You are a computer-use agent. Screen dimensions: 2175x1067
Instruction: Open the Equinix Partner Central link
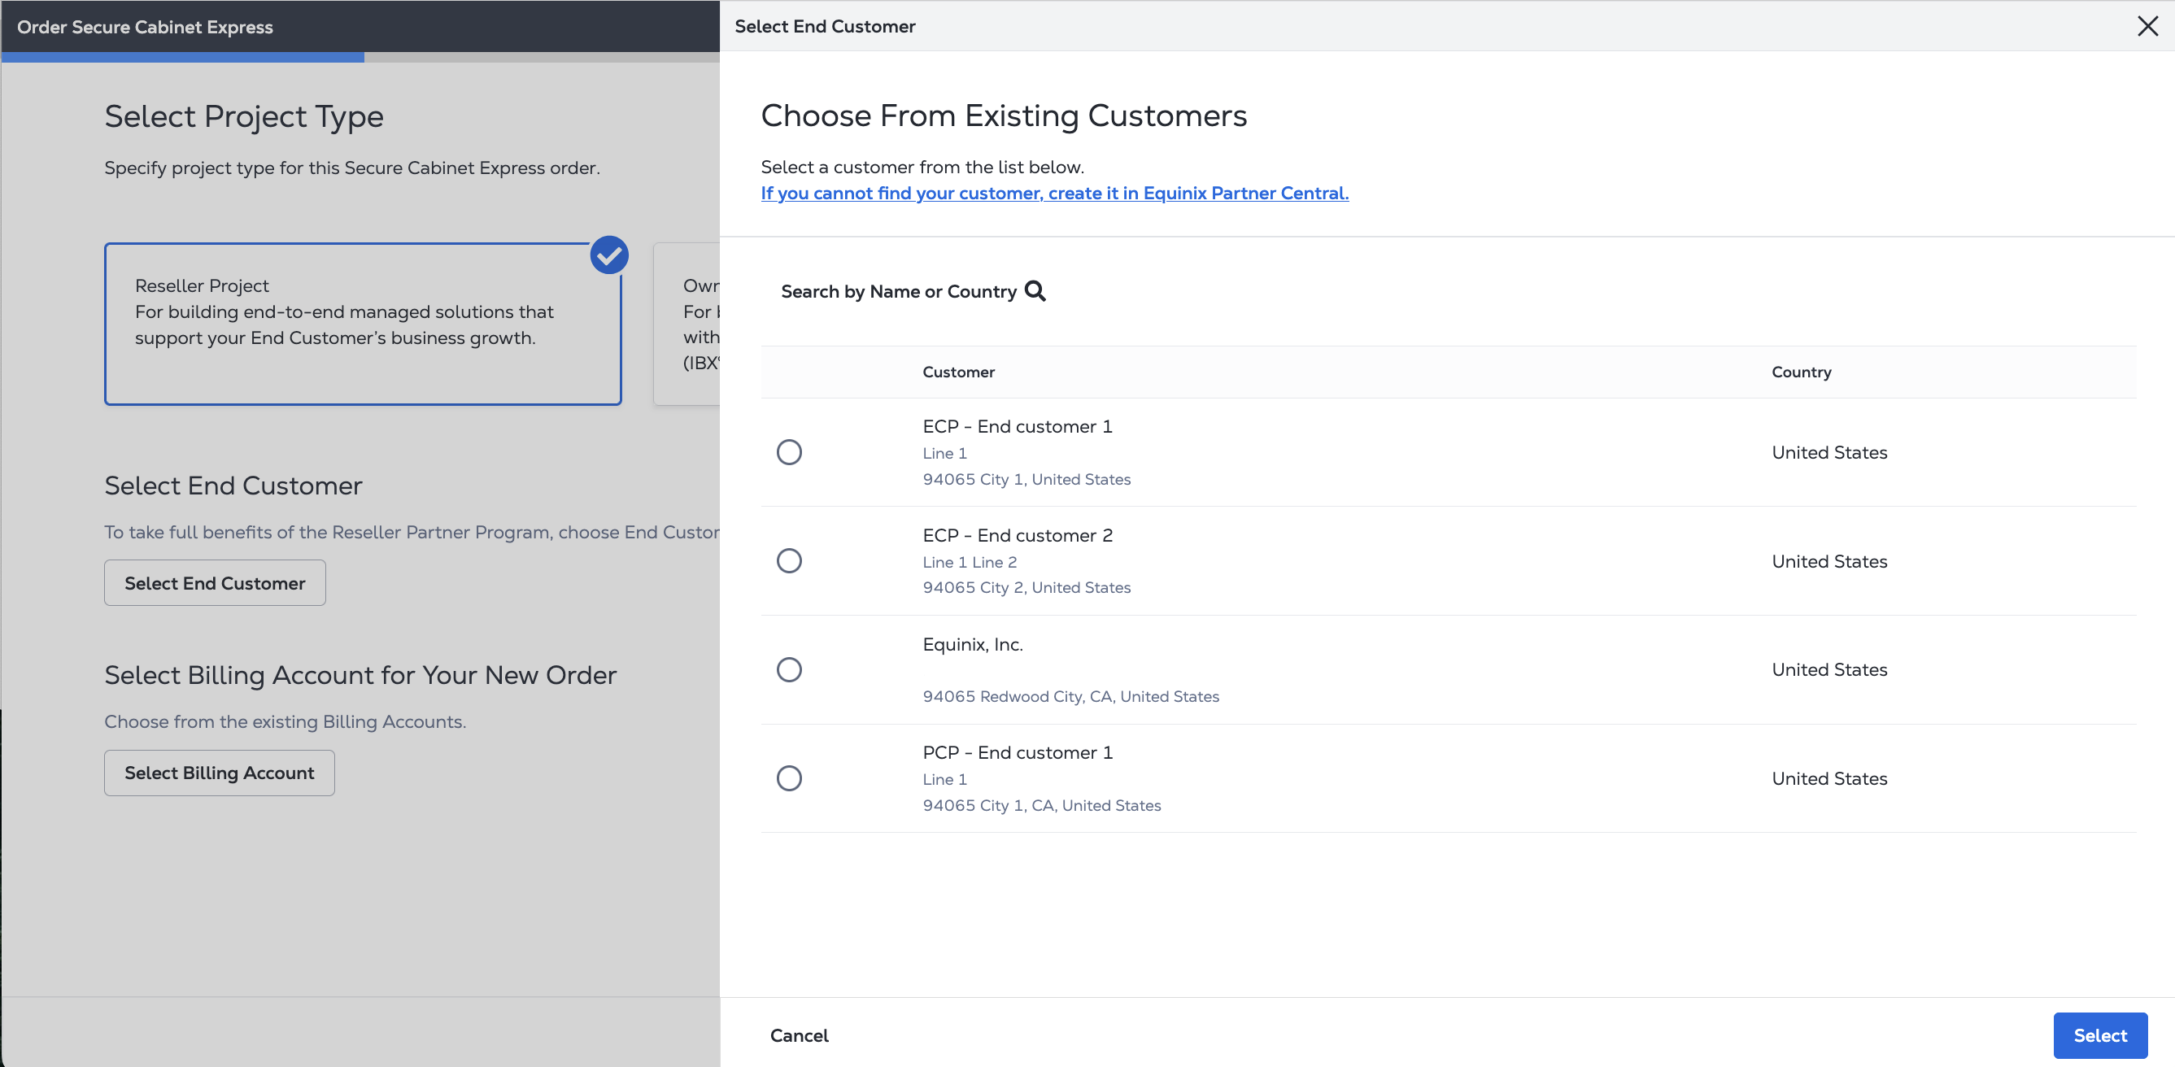[1055, 194]
